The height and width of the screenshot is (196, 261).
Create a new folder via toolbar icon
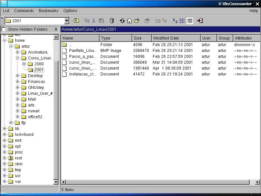[x=137, y=21]
